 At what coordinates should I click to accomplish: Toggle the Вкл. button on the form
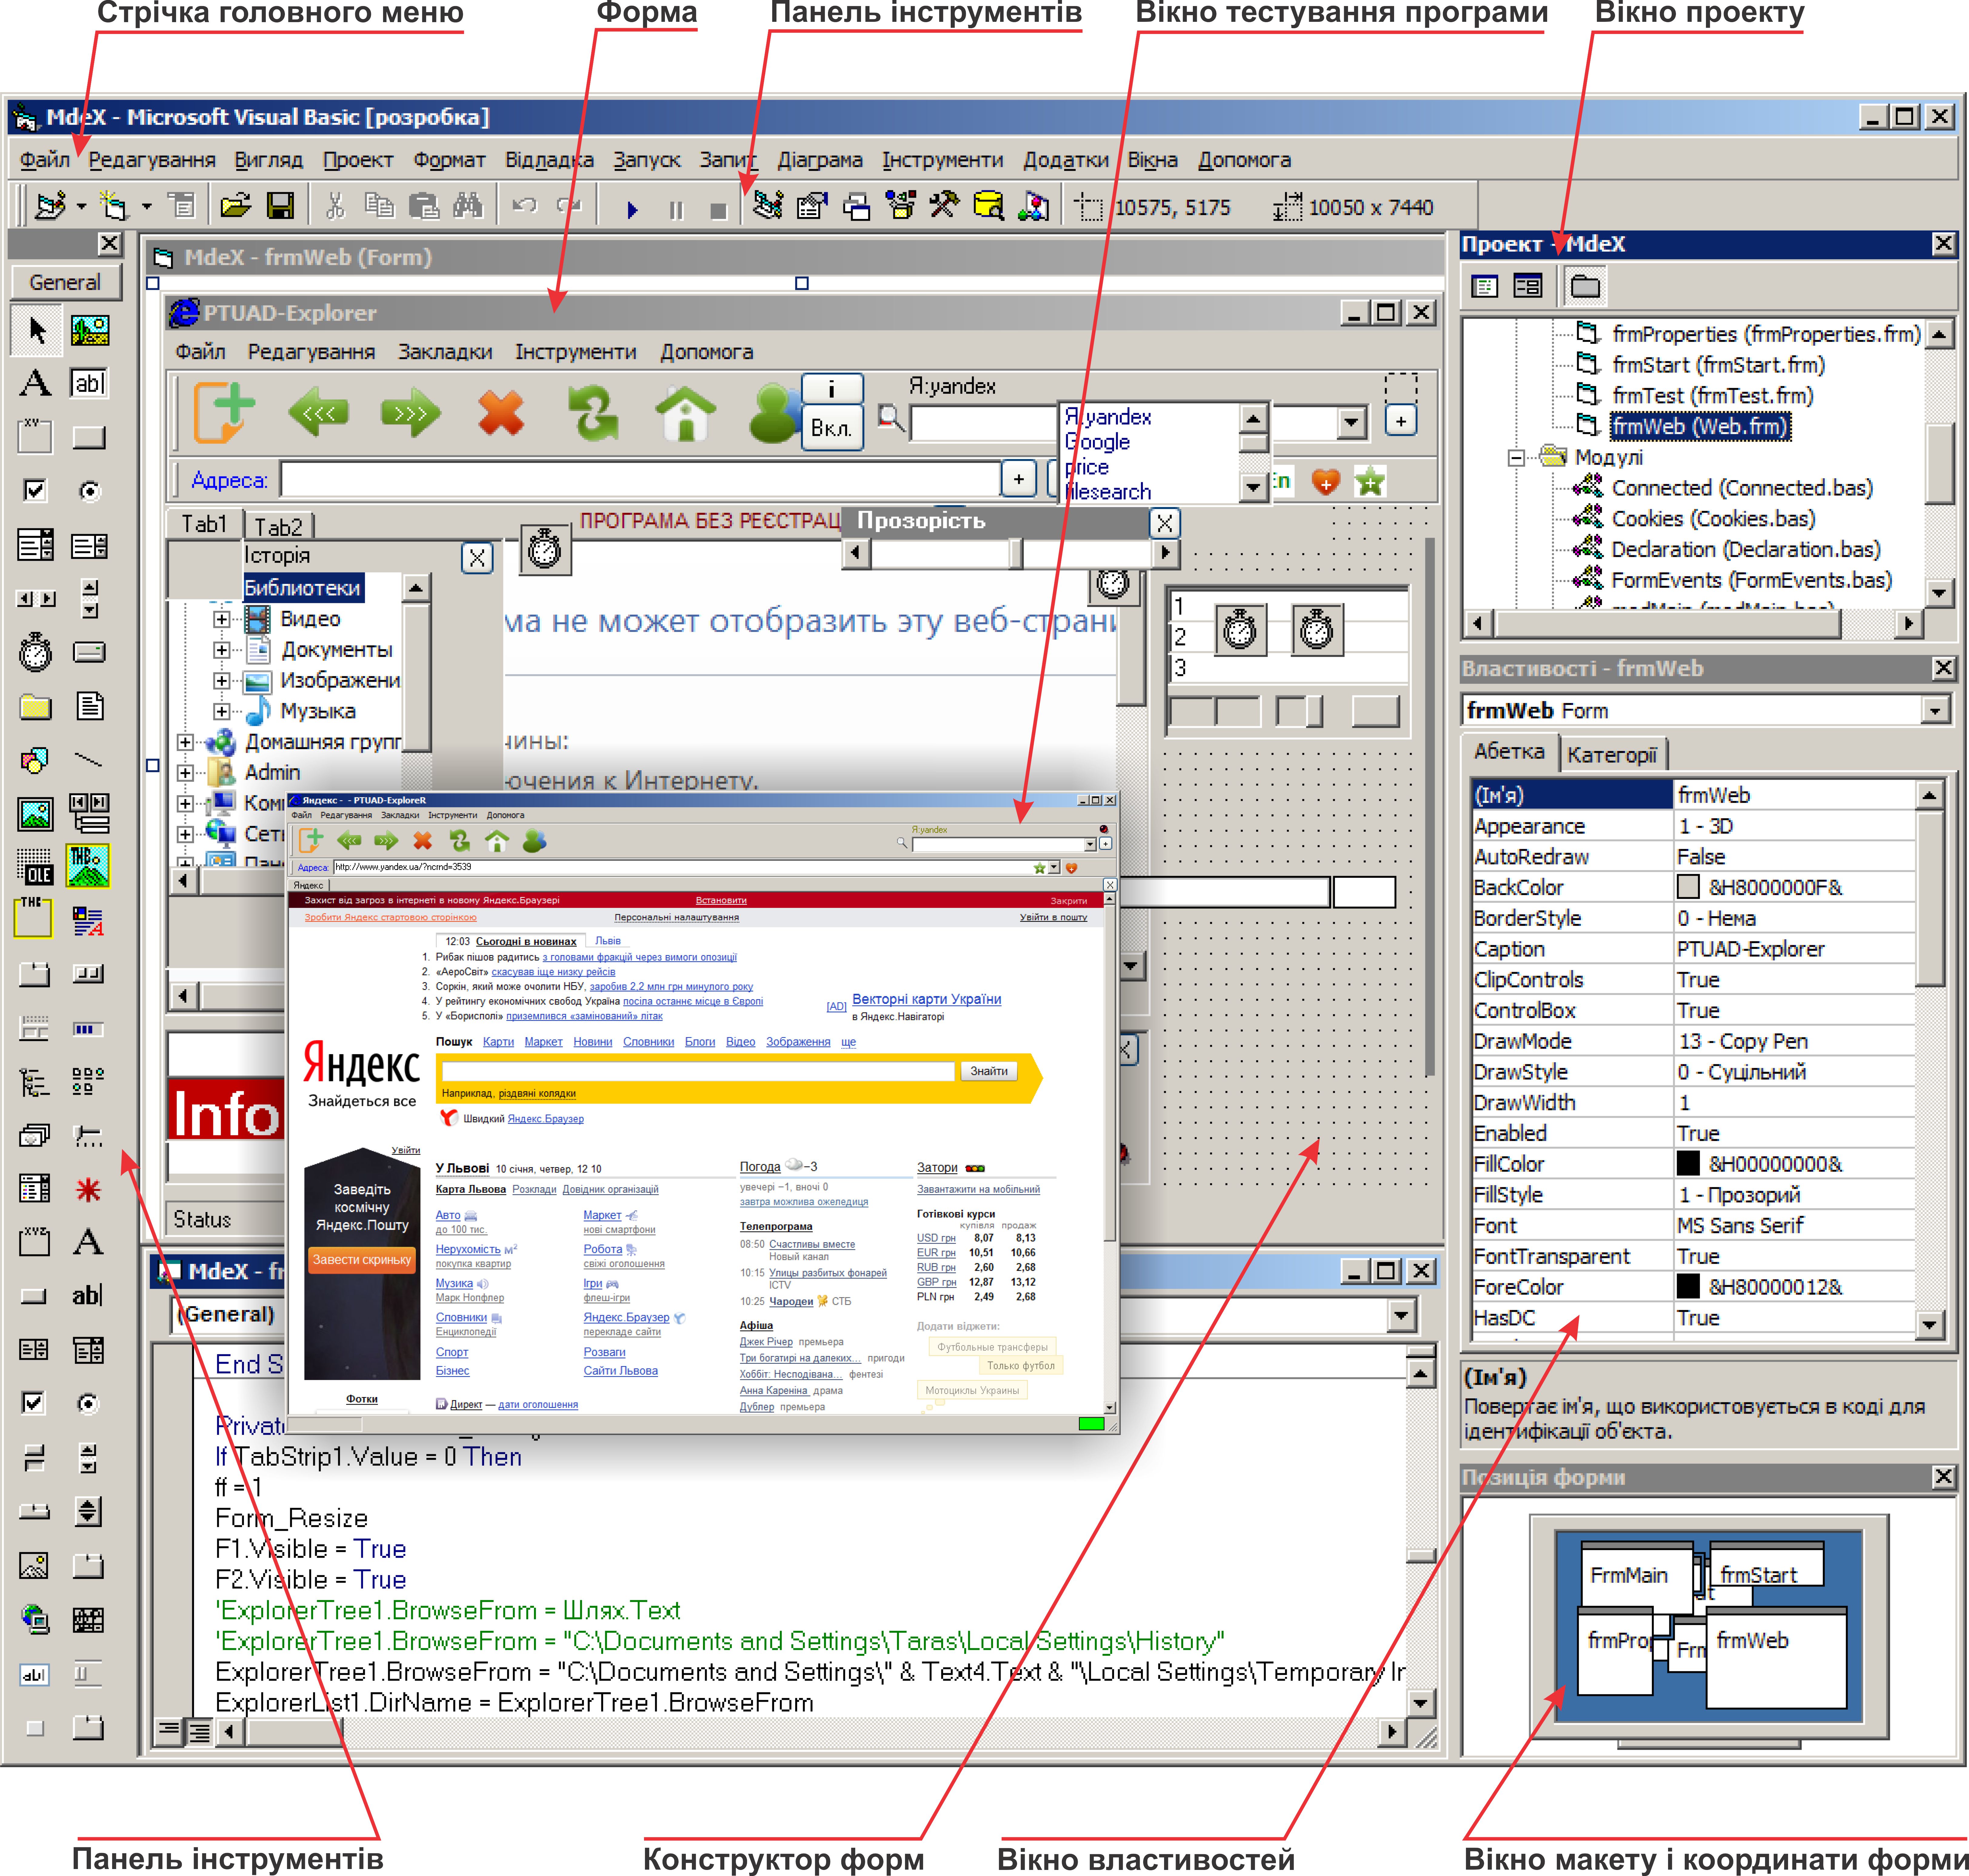point(832,428)
